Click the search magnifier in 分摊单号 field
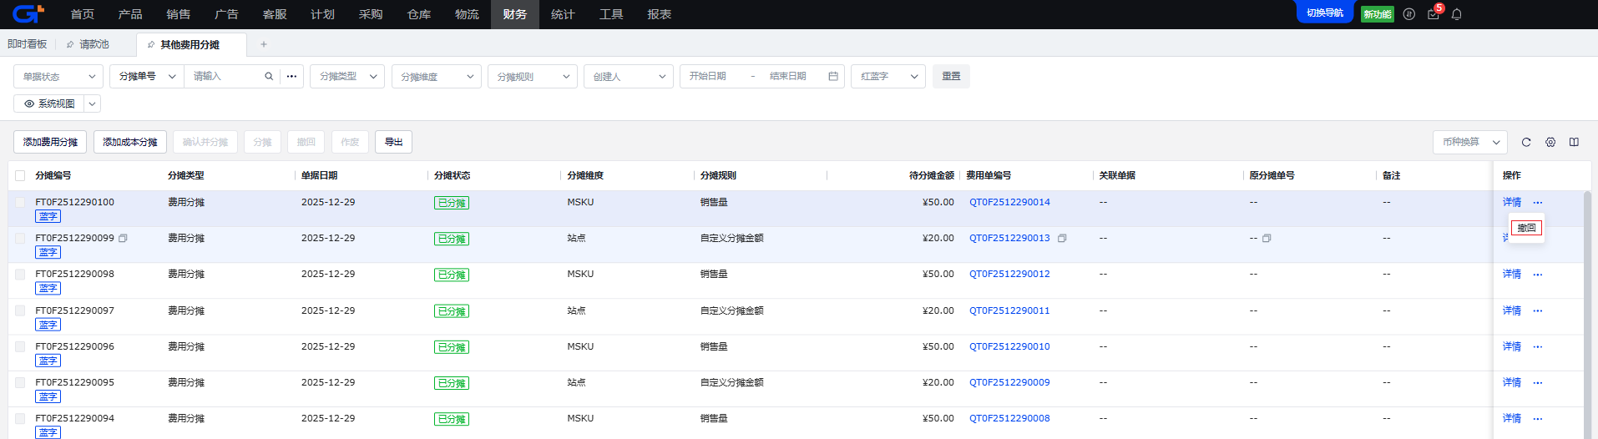This screenshot has width=1598, height=439. [x=269, y=76]
